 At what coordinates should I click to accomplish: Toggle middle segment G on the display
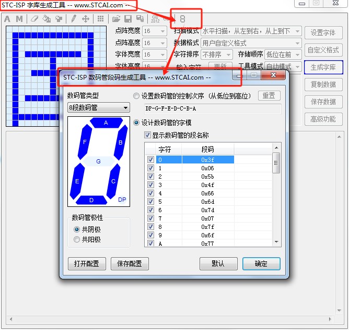click(98, 161)
